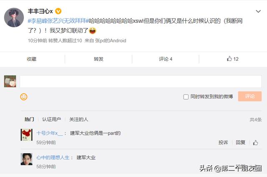This screenshot has height=177, width=267.
Task: Click your own avatar beside the comment box
Action: (x=10, y=81)
